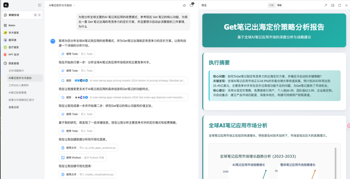Click the Kimi logo icon
This screenshot has height=179, width=350.
(6, 5)
